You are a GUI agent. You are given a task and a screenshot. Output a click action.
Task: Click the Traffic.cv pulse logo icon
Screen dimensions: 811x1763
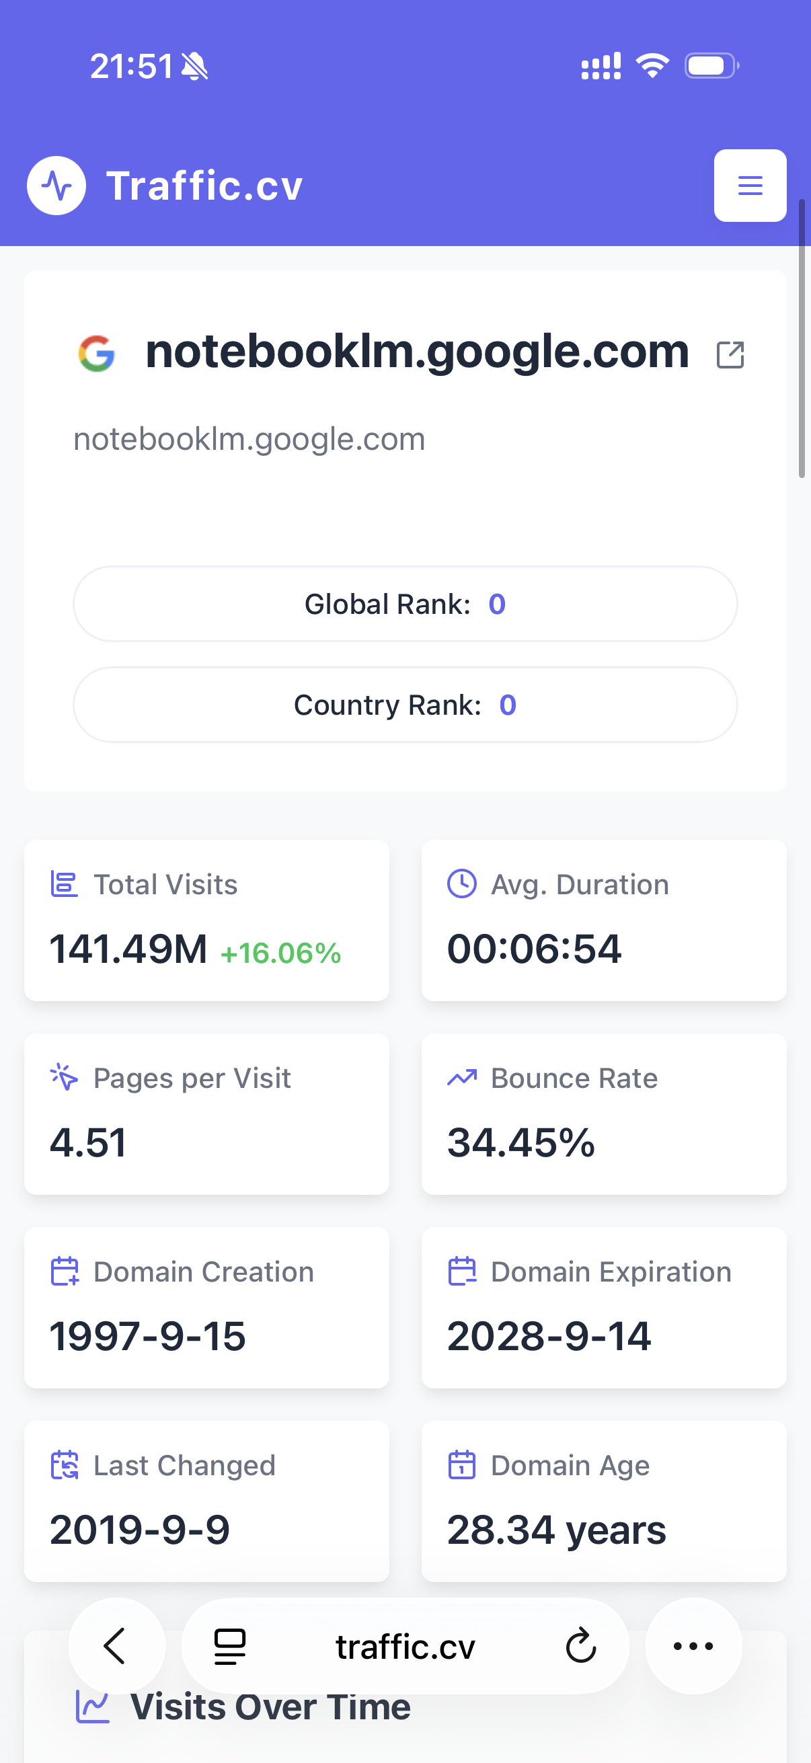(x=56, y=186)
